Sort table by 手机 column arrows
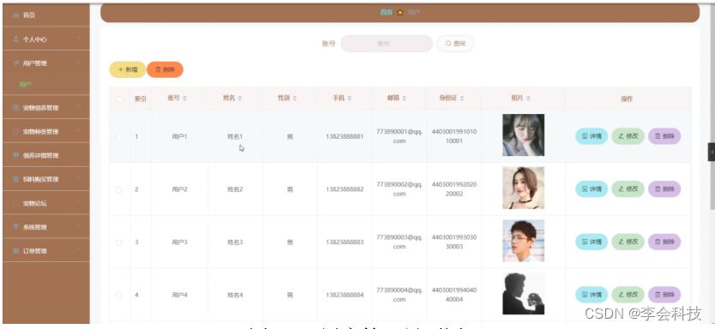The height and width of the screenshot is (329, 715). (349, 99)
